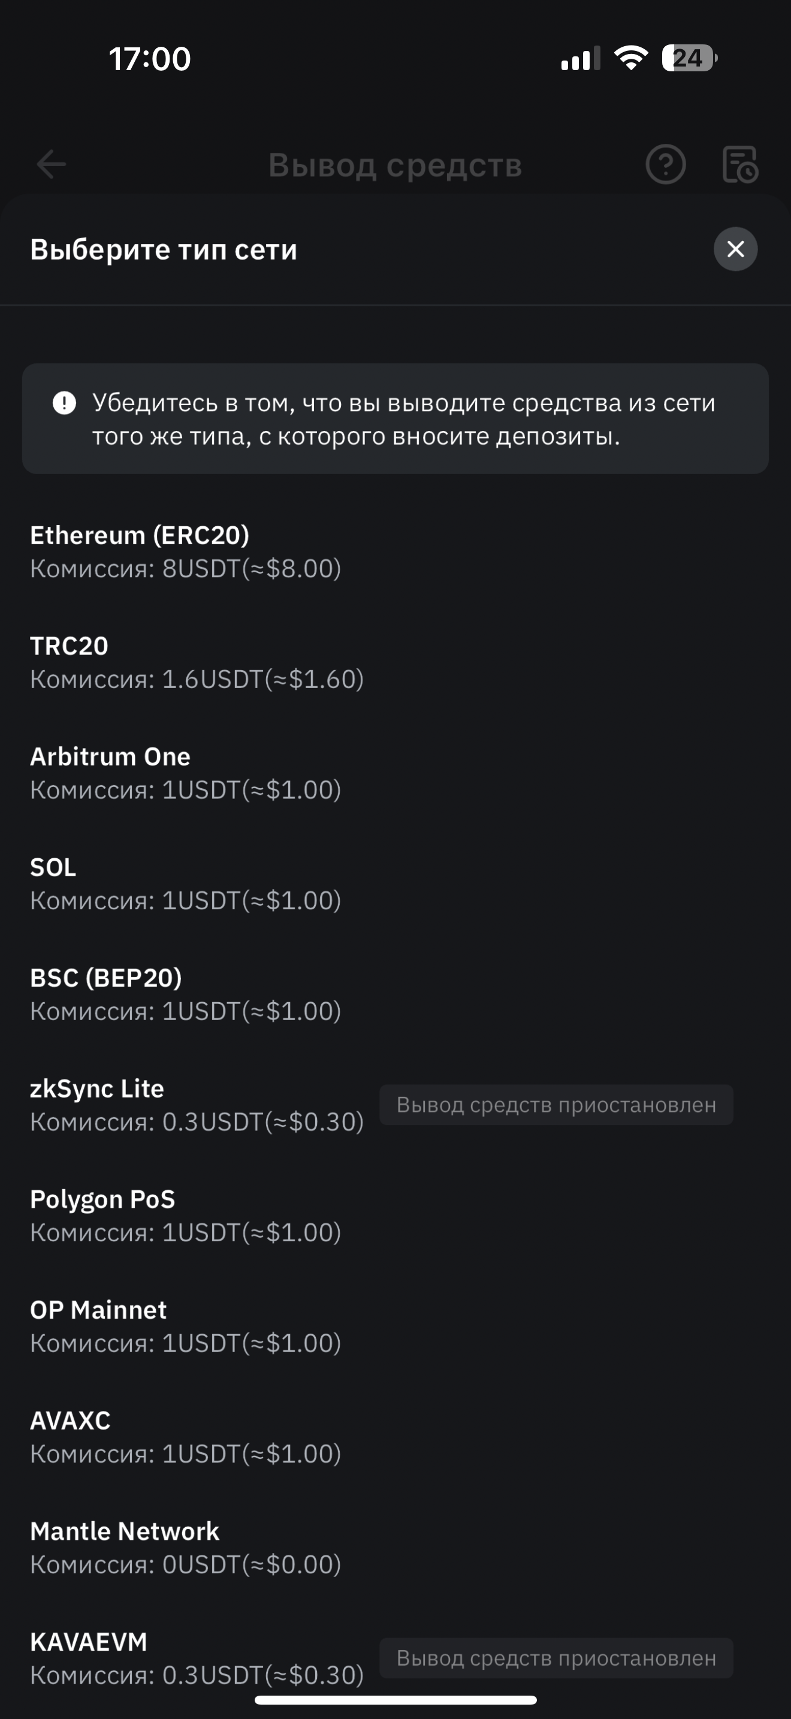Select zkSync Lite network

197,1105
